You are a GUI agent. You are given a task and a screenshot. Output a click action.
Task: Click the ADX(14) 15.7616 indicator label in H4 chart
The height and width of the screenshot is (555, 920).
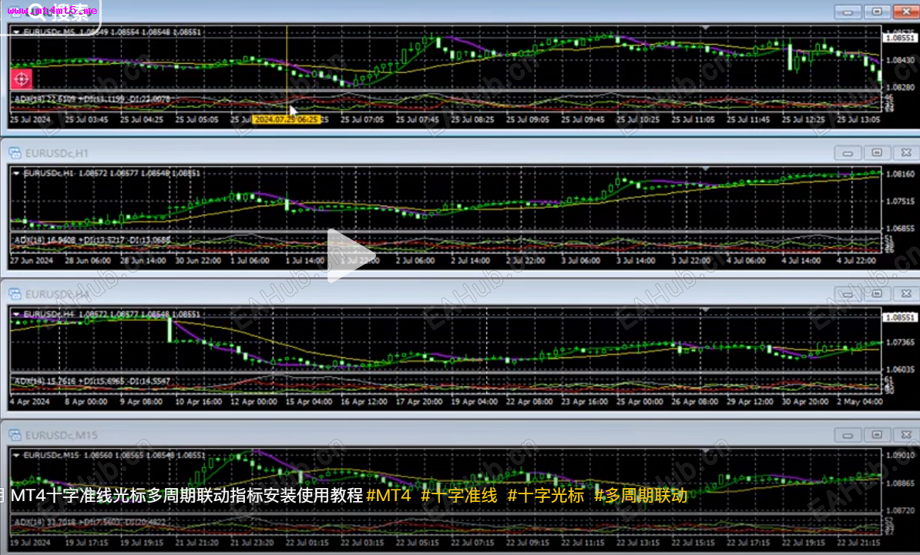(92, 382)
